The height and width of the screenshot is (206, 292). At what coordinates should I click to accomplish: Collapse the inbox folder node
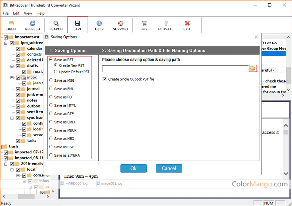pyautogui.click(x=12, y=77)
